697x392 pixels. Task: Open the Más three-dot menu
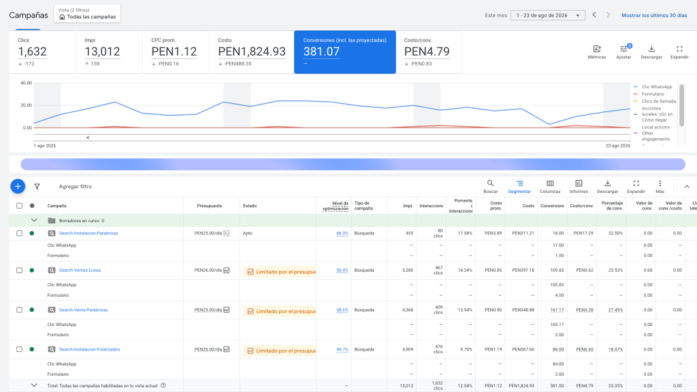pos(660,187)
